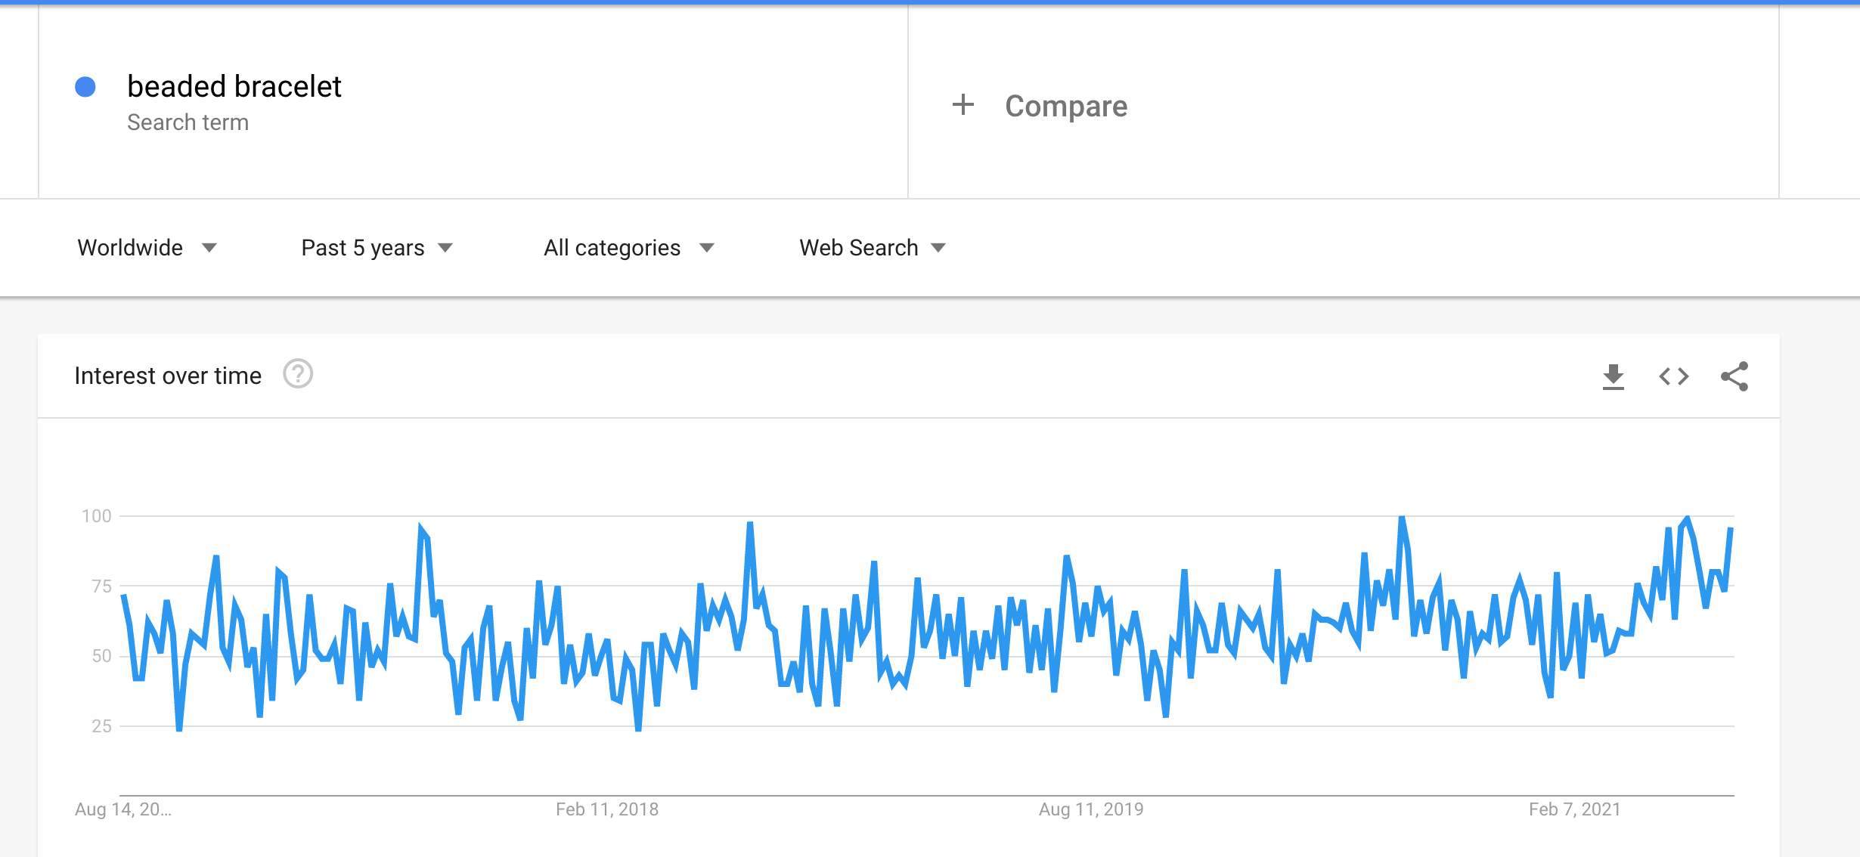Share the Interest over time chart

click(1734, 376)
